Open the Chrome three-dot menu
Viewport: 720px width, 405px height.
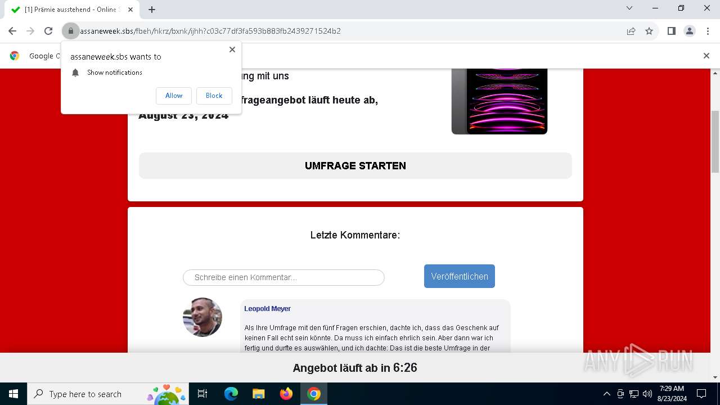click(x=708, y=31)
